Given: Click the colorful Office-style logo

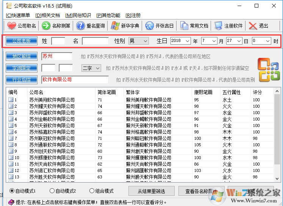Looking at the screenshot, I should (x=269, y=70).
